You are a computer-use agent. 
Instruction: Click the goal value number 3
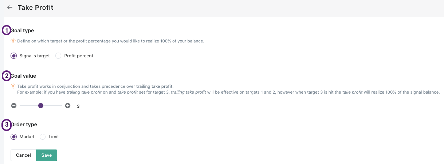[78, 106]
